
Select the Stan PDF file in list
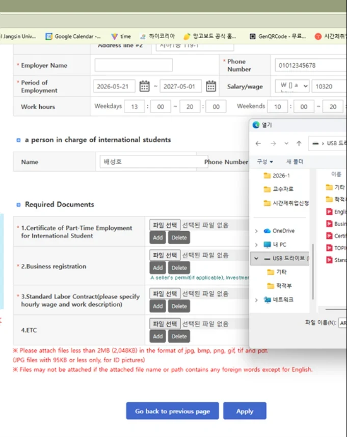336,260
